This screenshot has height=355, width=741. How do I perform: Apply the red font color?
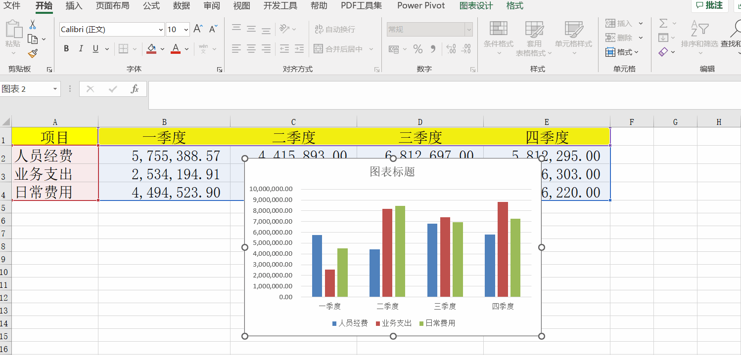pyautogui.click(x=175, y=48)
